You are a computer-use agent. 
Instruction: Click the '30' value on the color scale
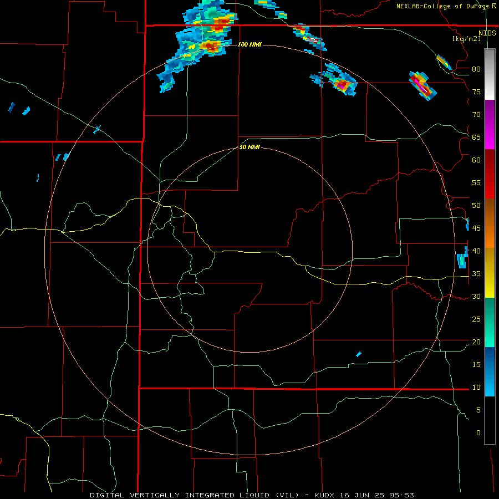(x=476, y=297)
